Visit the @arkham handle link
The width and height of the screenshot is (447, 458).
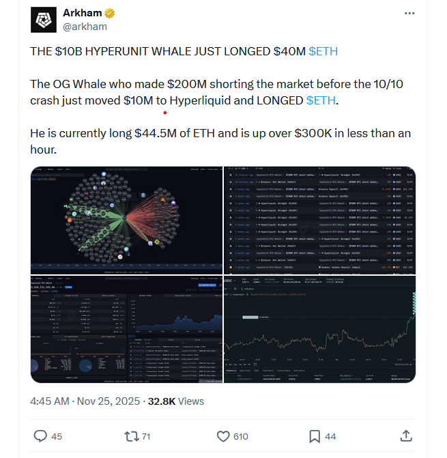click(x=85, y=27)
